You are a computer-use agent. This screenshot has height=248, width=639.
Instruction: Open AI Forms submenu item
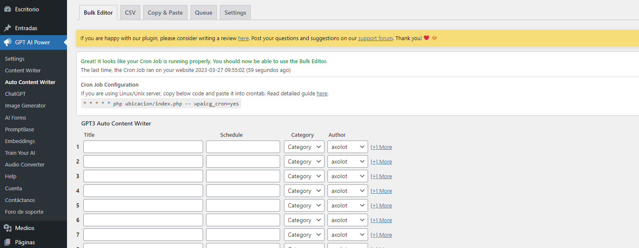click(15, 118)
